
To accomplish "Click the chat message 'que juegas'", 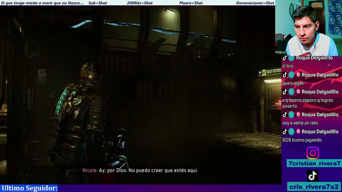I will 293,83.
